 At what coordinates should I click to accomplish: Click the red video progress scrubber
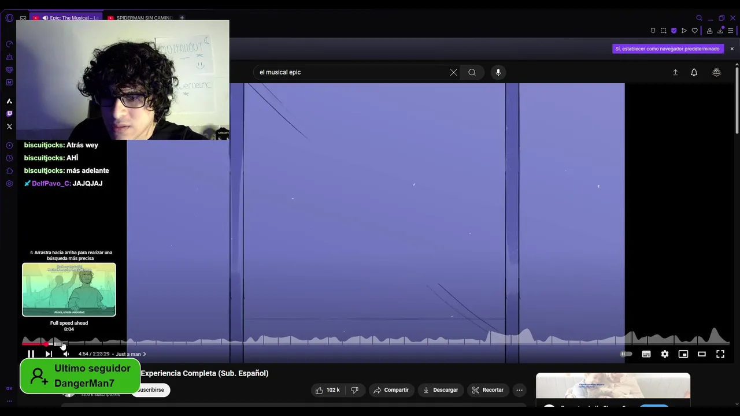[46, 344]
